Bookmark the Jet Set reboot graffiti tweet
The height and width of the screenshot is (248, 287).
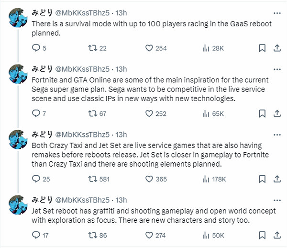pos(262,235)
